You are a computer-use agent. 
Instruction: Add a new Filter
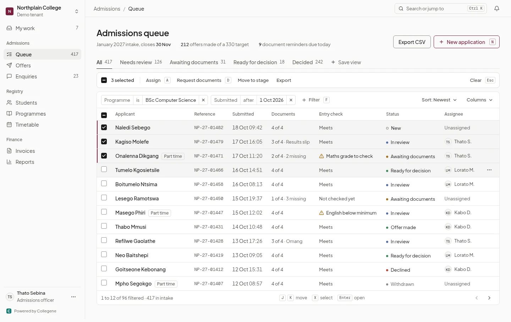click(x=315, y=100)
